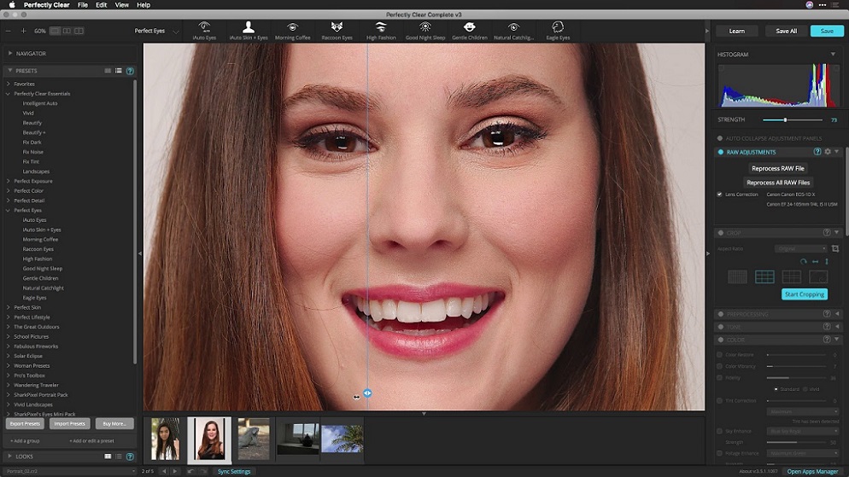Click Reprocess RAW File

[x=777, y=168]
